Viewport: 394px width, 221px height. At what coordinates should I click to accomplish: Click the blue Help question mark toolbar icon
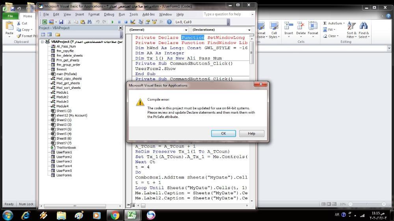[169, 22]
